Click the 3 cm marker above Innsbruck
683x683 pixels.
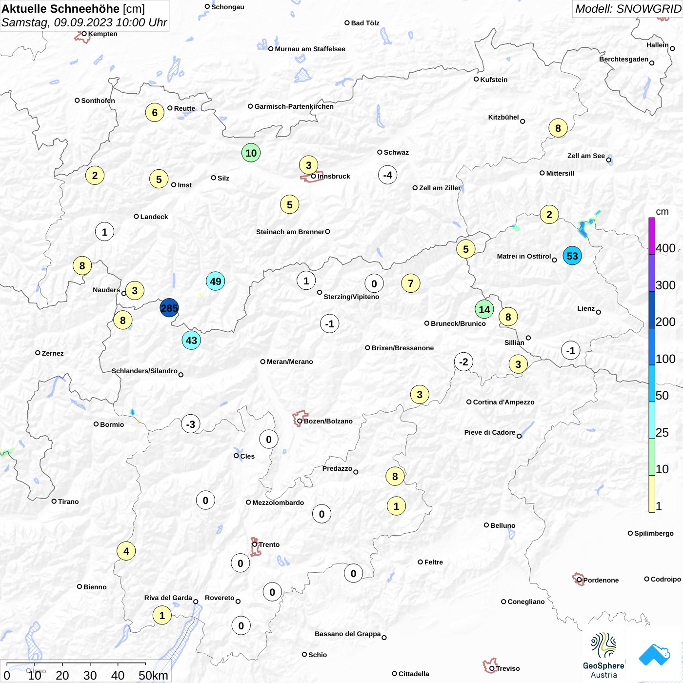pos(308,165)
